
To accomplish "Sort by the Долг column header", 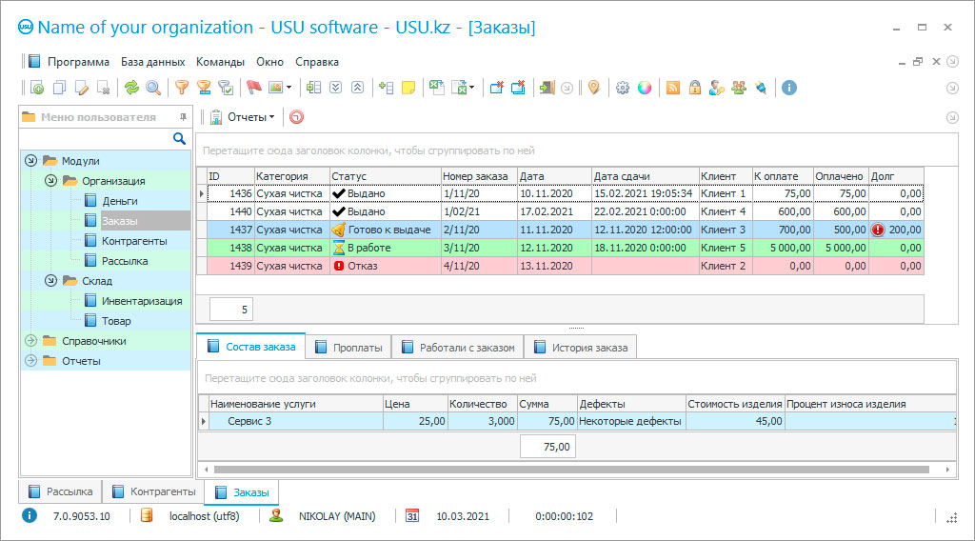I will pyautogui.click(x=896, y=176).
